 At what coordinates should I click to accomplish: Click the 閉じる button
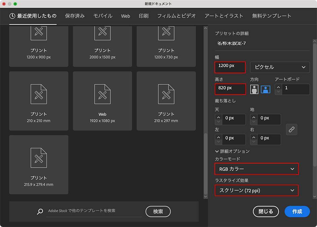coord(266,212)
